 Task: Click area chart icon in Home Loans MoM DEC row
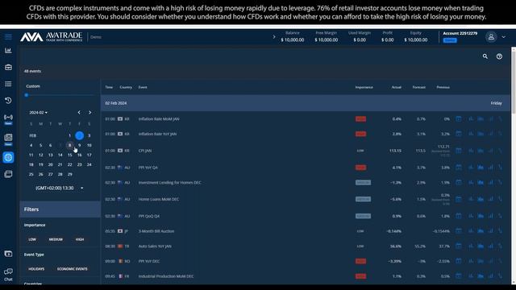pyautogui.click(x=481, y=199)
